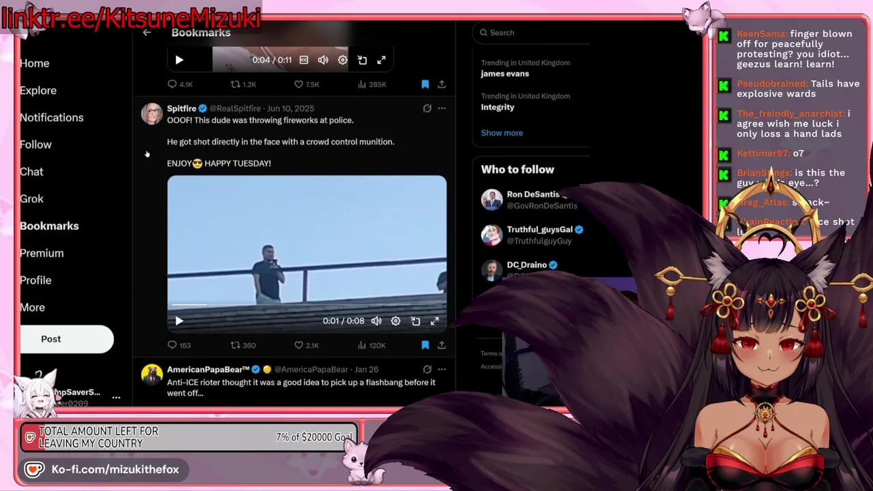The height and width of the screenshot is (491, 873).
Task: Click the donation goal progress bar
Action: point(189,438)
